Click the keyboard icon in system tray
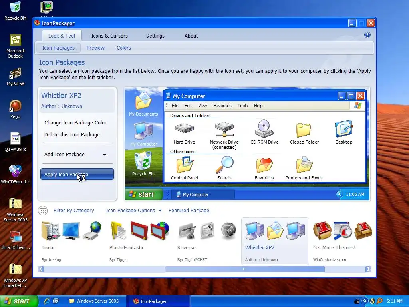 point(357,301)
